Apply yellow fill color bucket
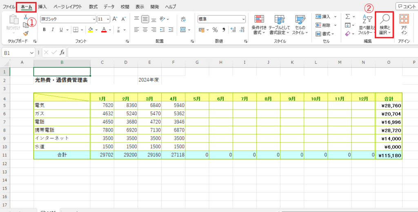 click(x=90, y=29)
